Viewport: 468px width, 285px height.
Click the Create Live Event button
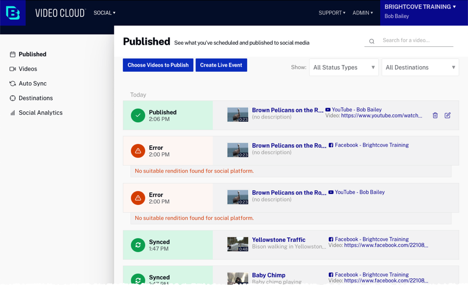221,65
